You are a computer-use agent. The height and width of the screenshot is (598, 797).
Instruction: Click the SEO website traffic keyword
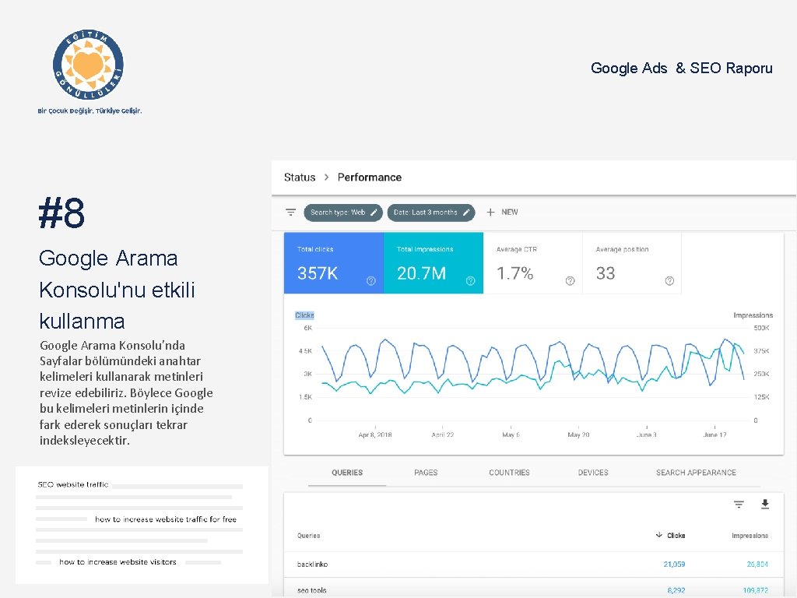click(x=73, y=484)
